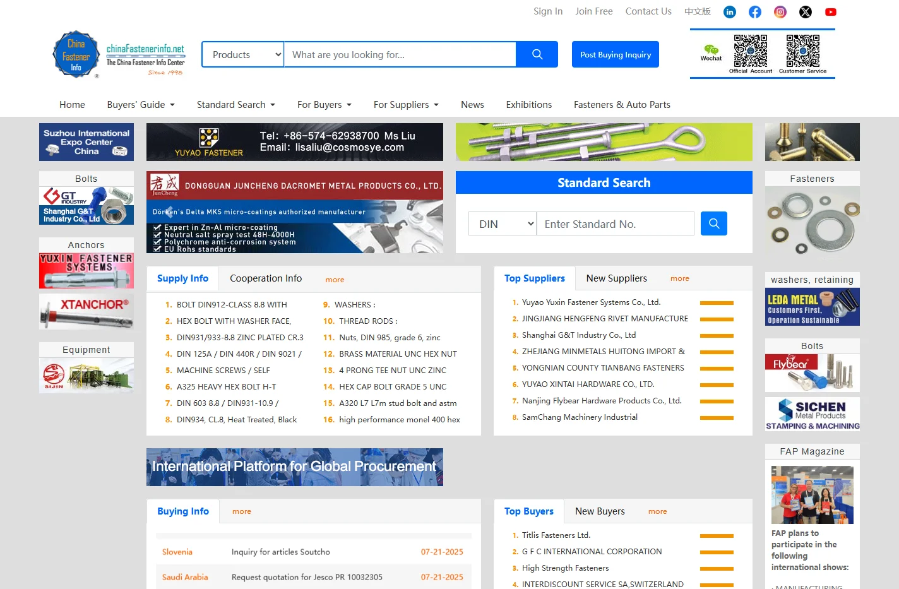Viewport: 899px width, 589px height.
Task: Open supply item 'BRASS MATERIAL UNC HEX NUT'
Action: 398,354
